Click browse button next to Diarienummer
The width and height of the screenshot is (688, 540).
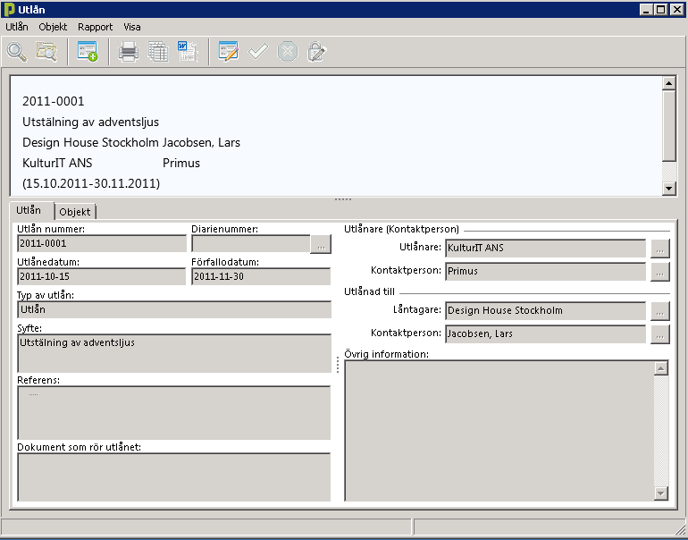click(x=321, y=245)
